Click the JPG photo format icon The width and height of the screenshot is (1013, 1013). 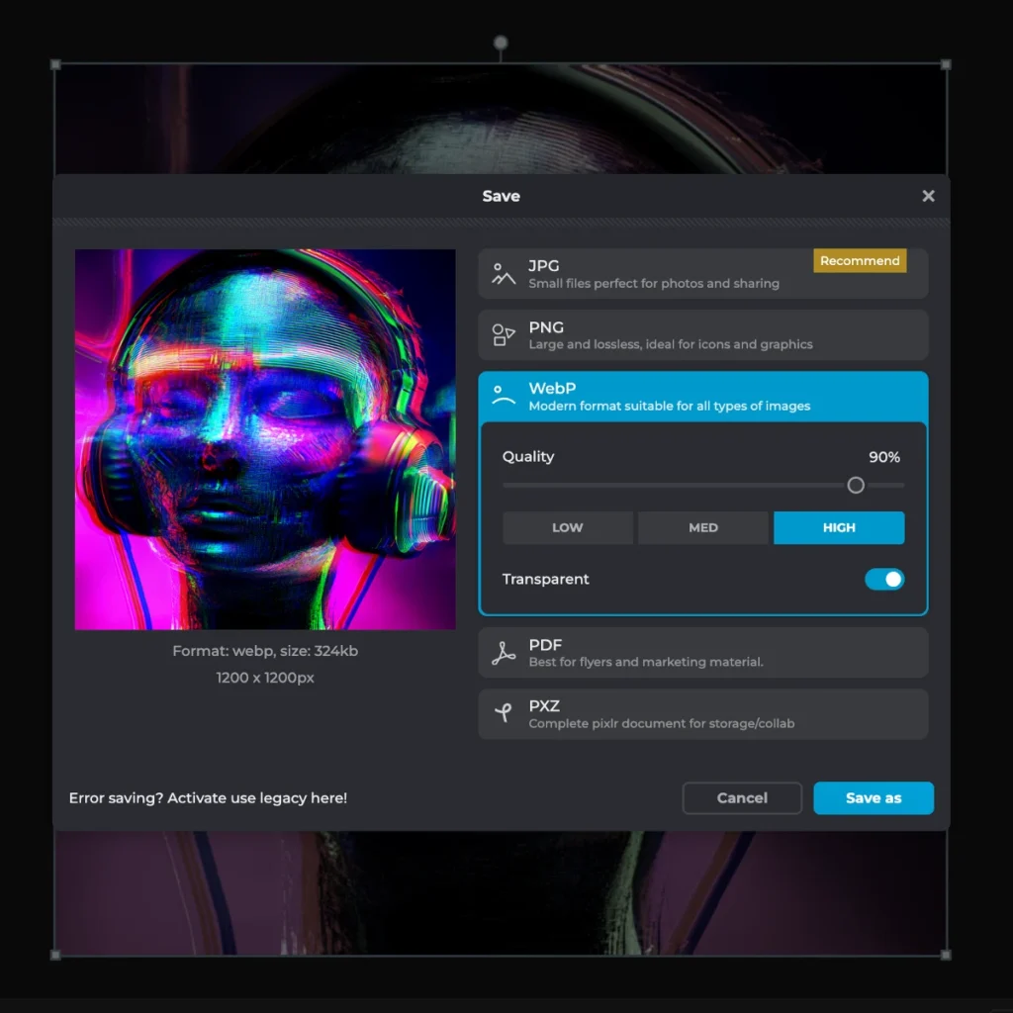(x=504, y=274)
